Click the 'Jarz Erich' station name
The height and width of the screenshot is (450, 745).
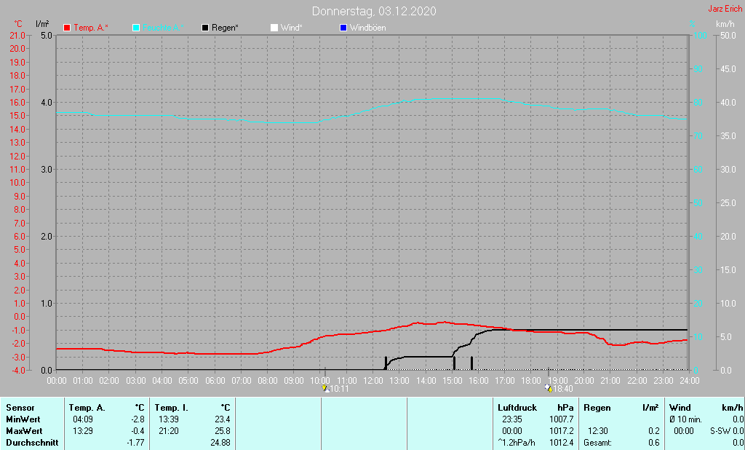click(725, 9)
